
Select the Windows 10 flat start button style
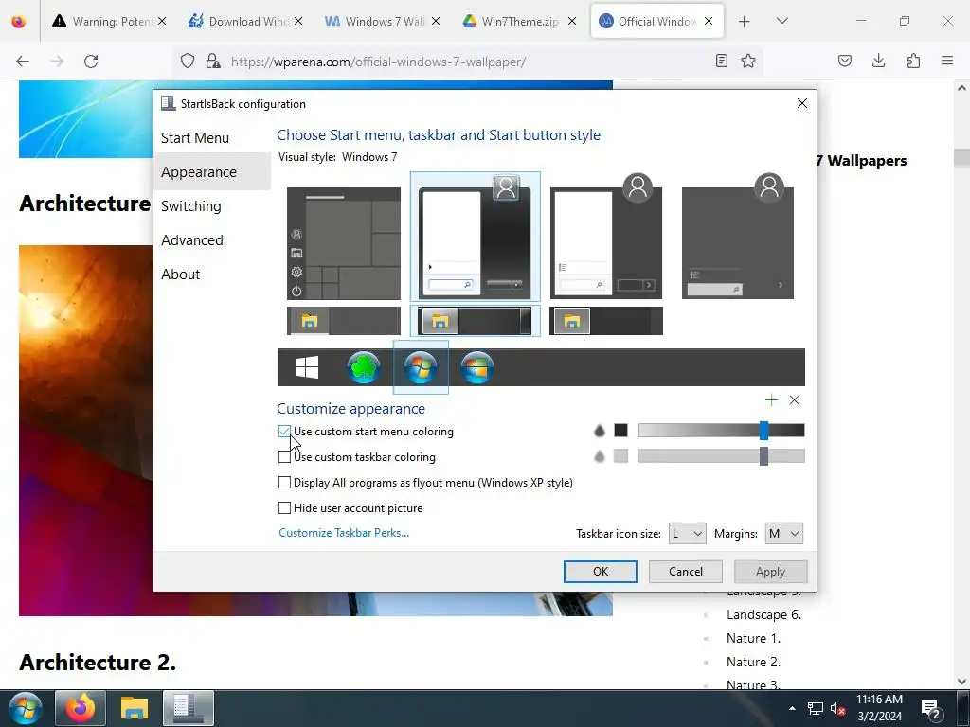[307, 367]
